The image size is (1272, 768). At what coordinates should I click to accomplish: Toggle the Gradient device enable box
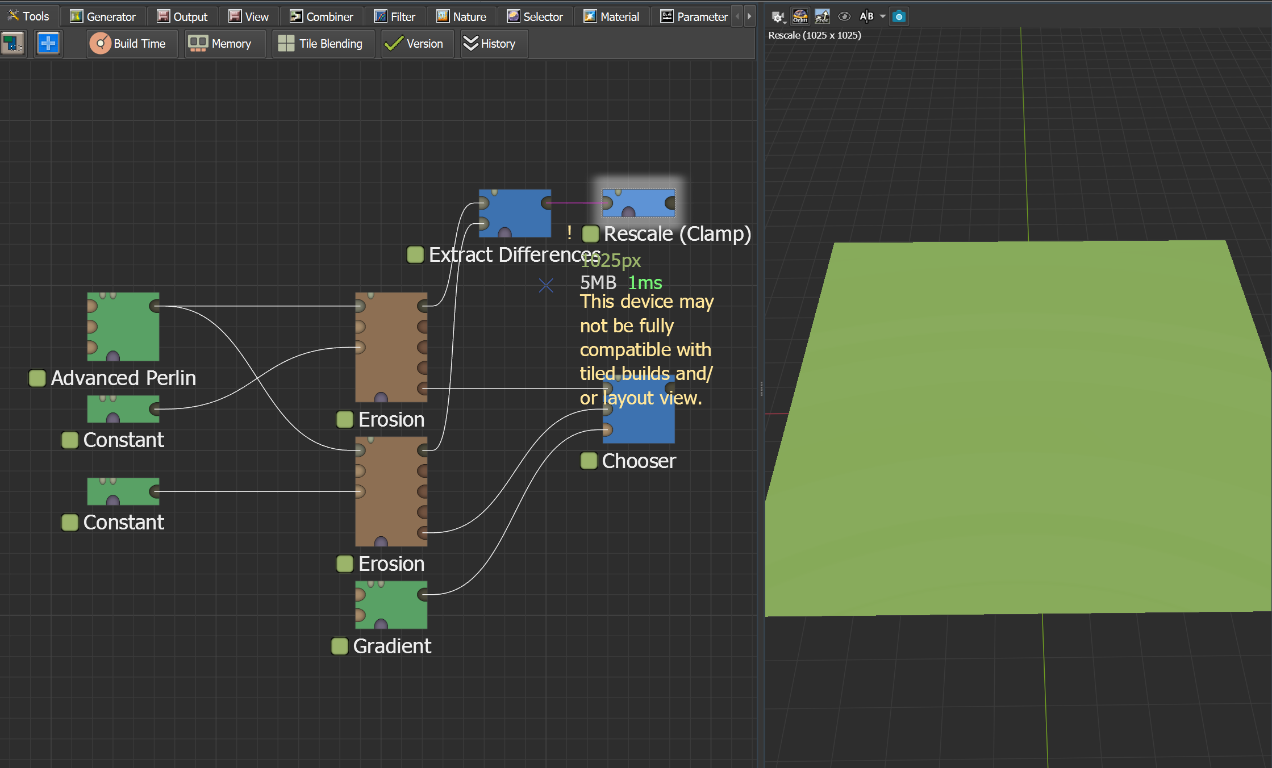tap(340, 646)
